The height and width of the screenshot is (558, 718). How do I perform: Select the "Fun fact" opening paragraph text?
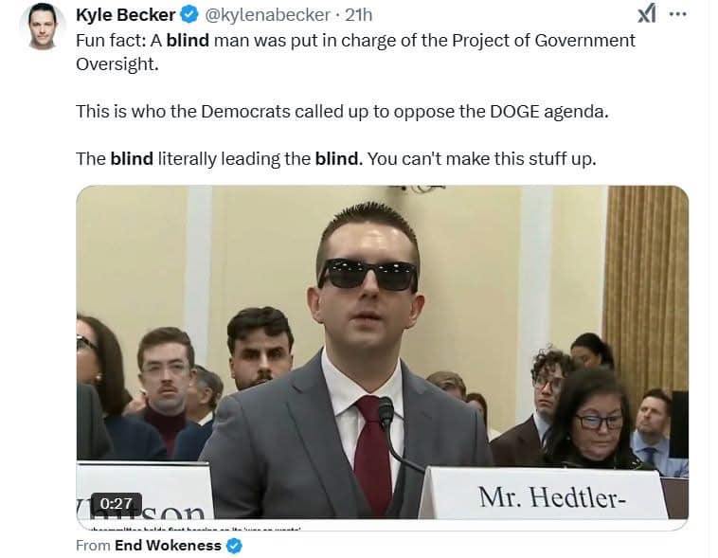click(355, 52)
